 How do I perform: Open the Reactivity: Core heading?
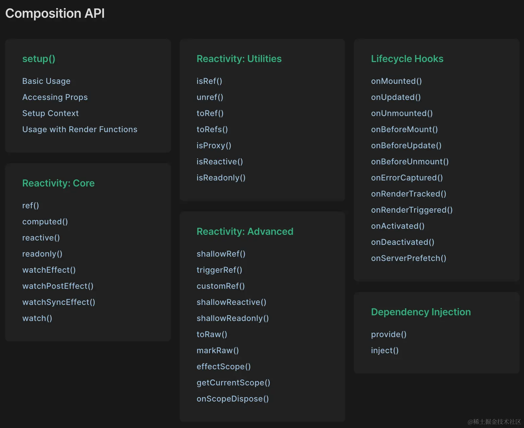coord(58,183)
